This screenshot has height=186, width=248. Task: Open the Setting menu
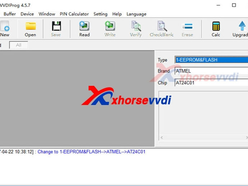pyautogui.click(x=100, y=14)
